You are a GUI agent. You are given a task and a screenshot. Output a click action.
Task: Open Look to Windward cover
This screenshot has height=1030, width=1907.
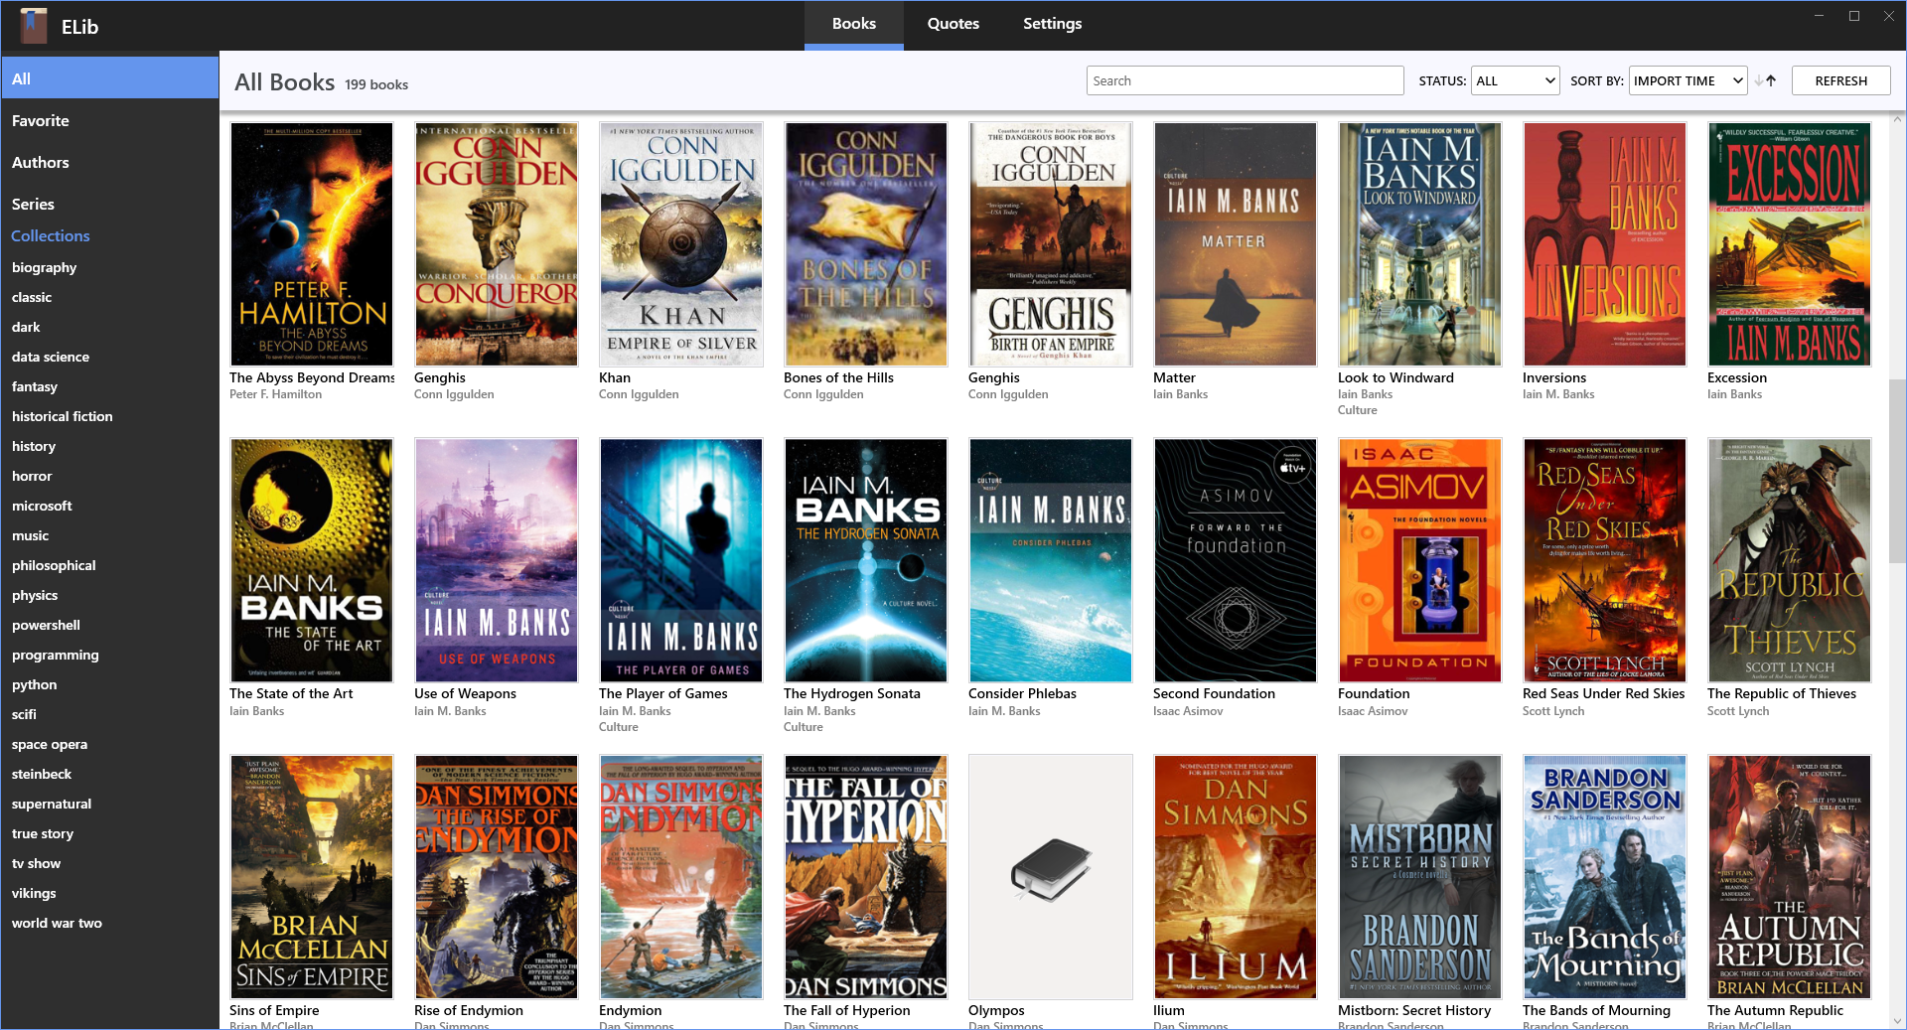coord(1420,244)
